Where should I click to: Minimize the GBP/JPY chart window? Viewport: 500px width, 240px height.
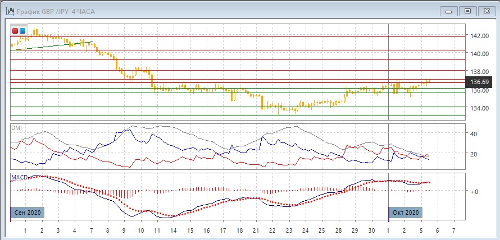click(x=447, y=10)
